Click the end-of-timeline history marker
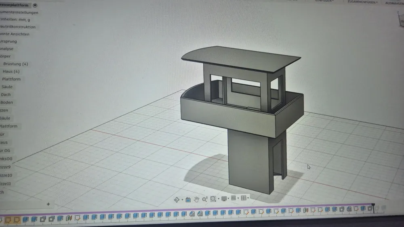This screenshot has width=404, height=227. tap(373, 208)
